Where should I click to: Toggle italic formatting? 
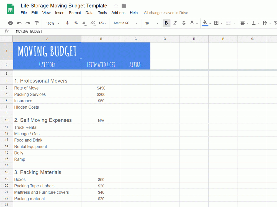(x=175, y=23)
